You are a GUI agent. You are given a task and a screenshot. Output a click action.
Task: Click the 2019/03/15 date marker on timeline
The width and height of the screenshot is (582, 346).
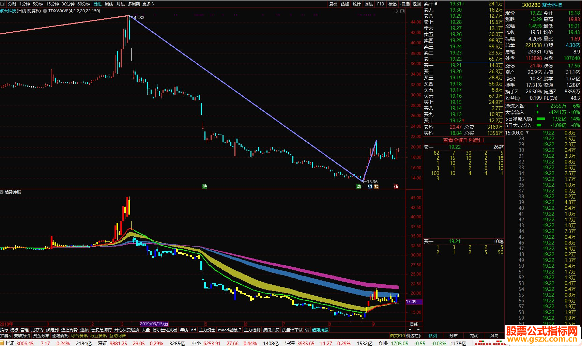(154, 324)
